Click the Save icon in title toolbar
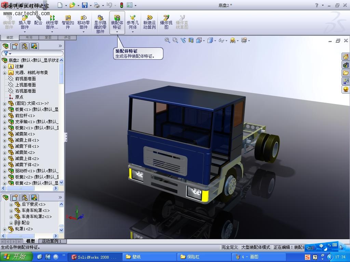 tap(84, 5)
